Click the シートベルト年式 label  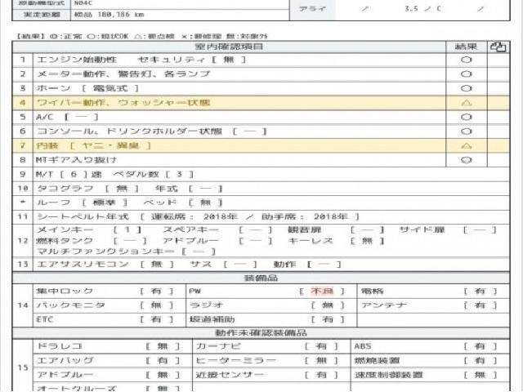point(83,216)
